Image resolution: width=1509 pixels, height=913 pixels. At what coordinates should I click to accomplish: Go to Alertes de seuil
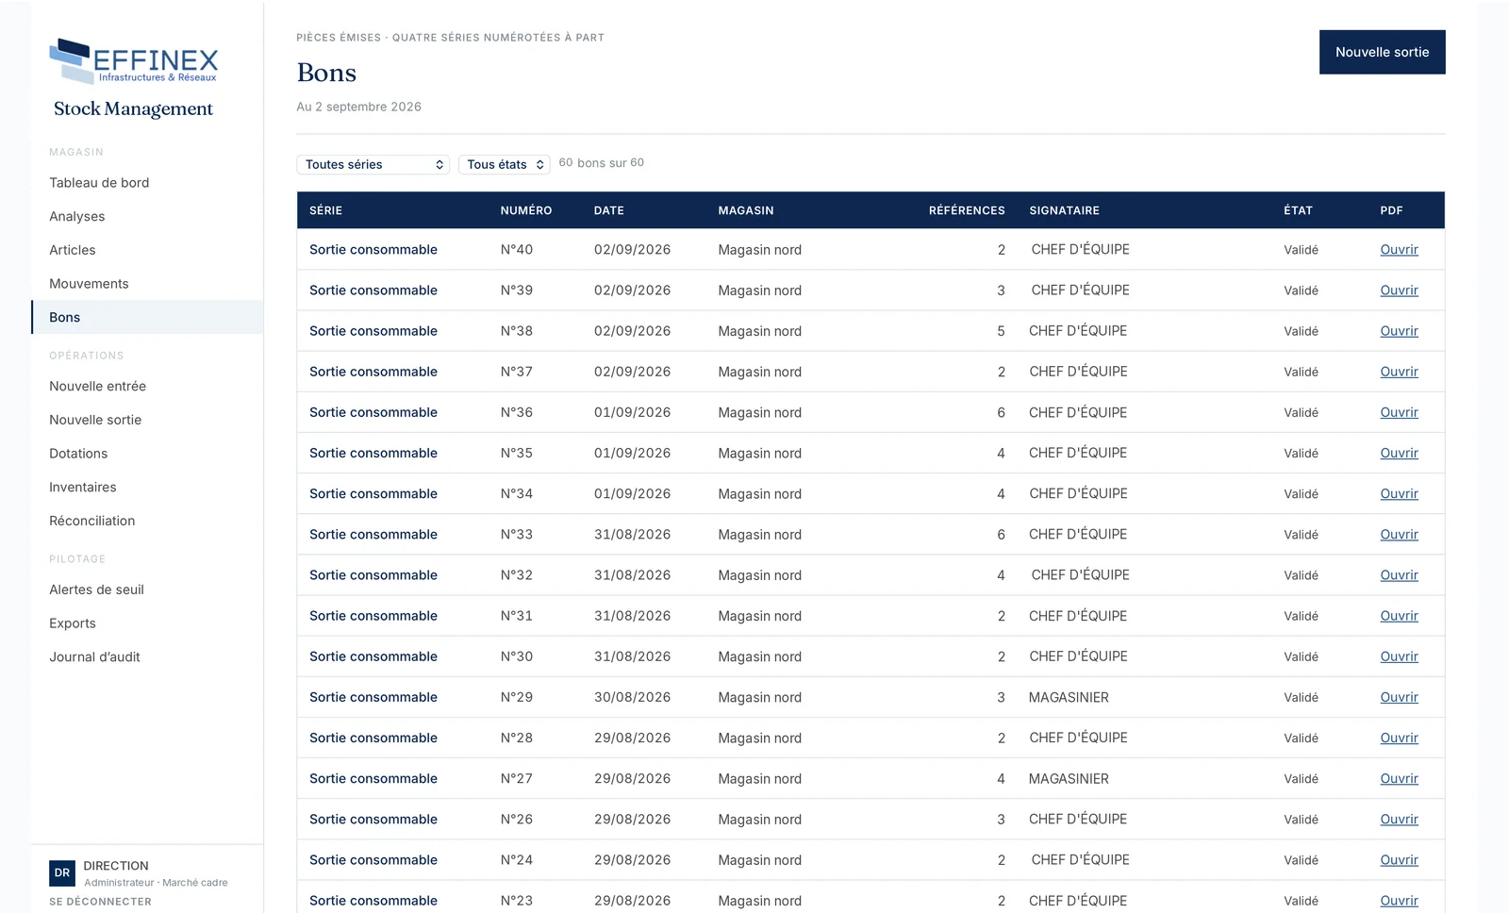96,589
